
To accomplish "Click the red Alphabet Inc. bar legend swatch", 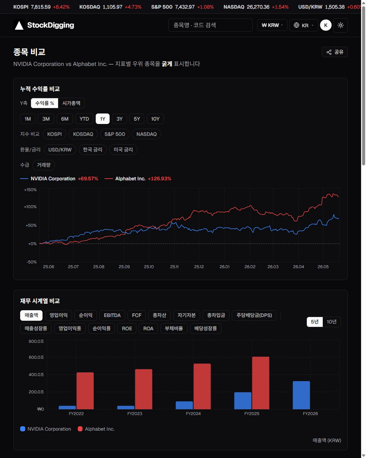I will 80,429.
